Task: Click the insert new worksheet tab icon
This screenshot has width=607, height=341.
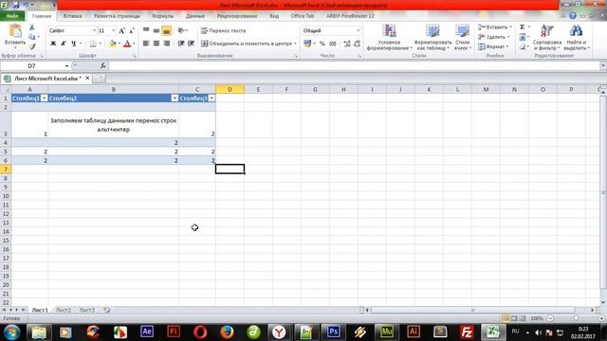Action: tap(106, 310)
